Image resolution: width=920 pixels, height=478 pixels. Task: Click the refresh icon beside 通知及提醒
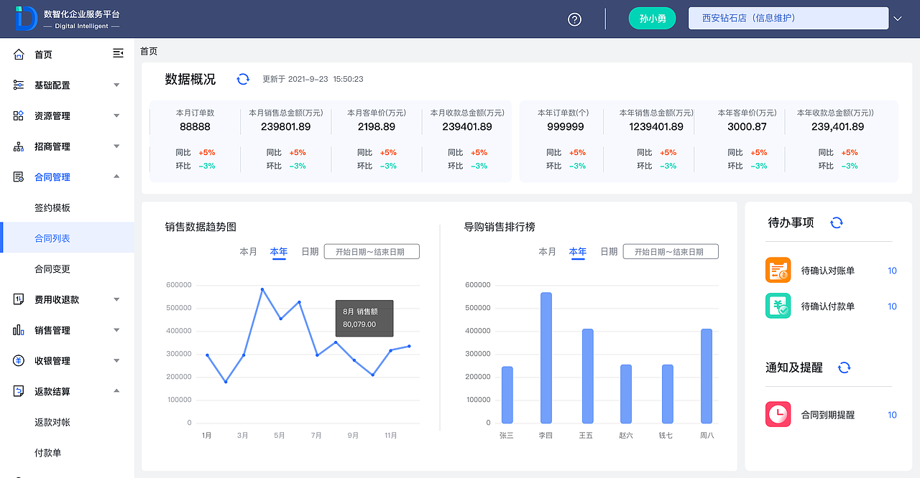(844, 367)
